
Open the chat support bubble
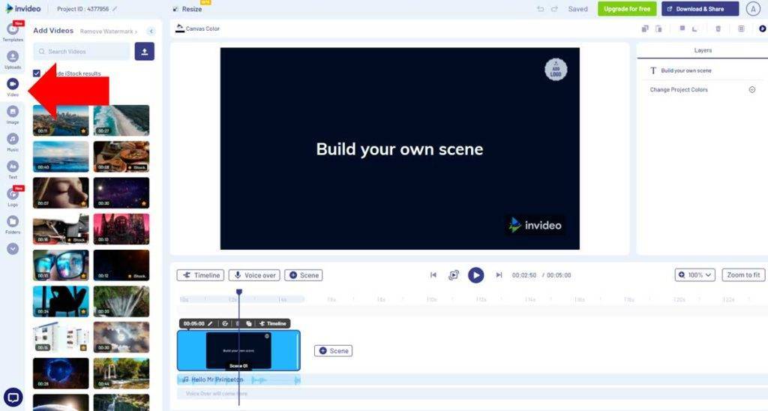click(x=13, y=397)
